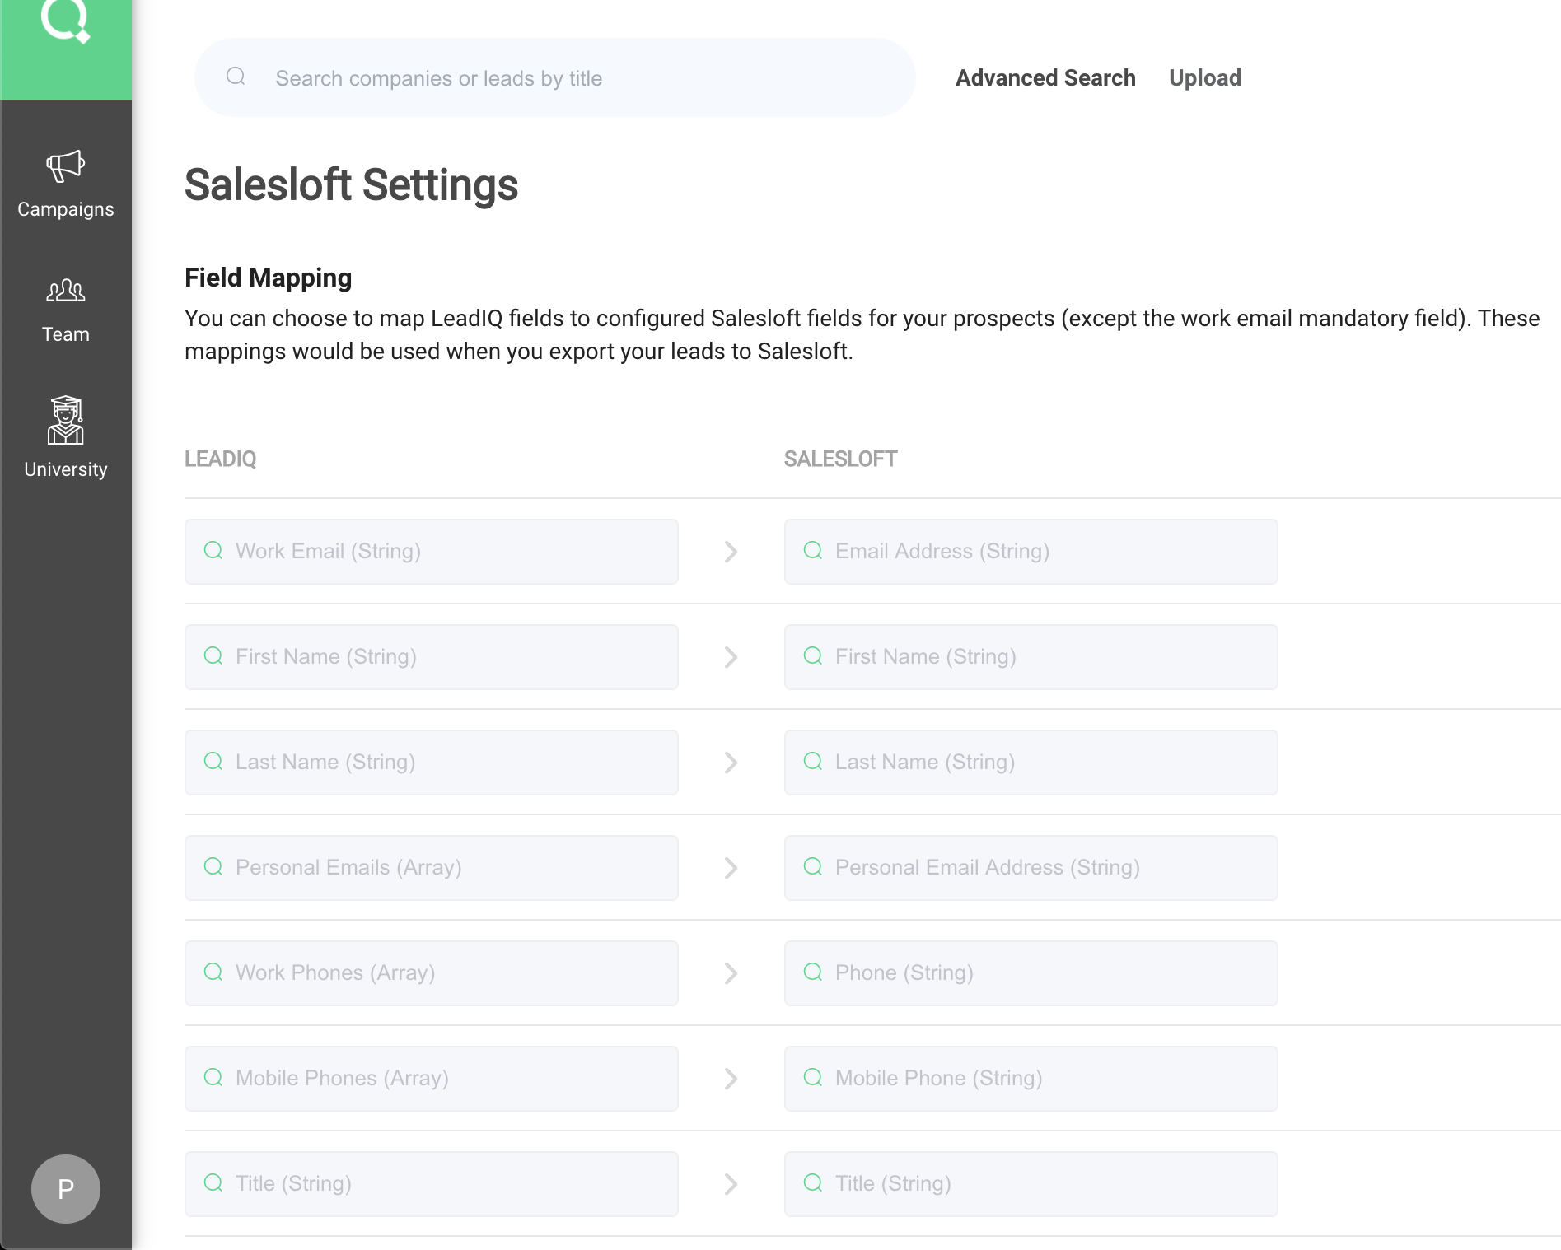Viewport: 1561px width, 1250px height.
Task: Click the companies or leads search input
Action: tap(554, 77)
